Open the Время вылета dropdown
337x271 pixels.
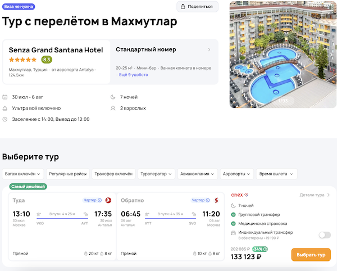[276, 174]
